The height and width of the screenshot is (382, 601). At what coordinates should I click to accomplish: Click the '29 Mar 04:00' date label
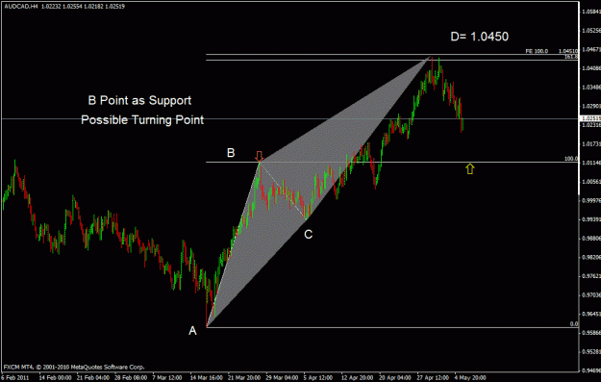pos(282,378)
